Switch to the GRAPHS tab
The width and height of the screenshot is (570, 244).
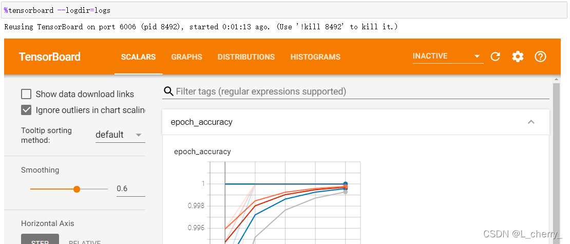tap(186, 57)
